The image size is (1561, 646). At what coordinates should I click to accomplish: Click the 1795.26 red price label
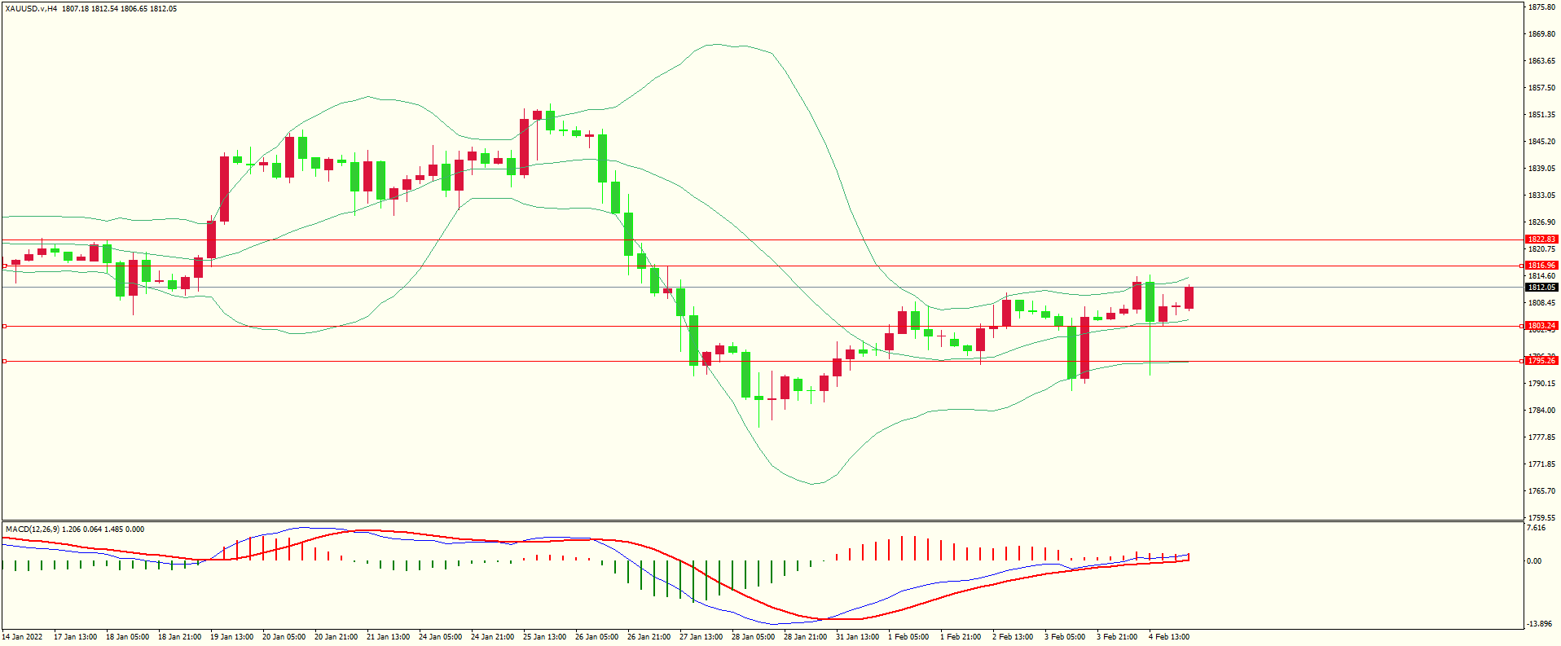1541,361
